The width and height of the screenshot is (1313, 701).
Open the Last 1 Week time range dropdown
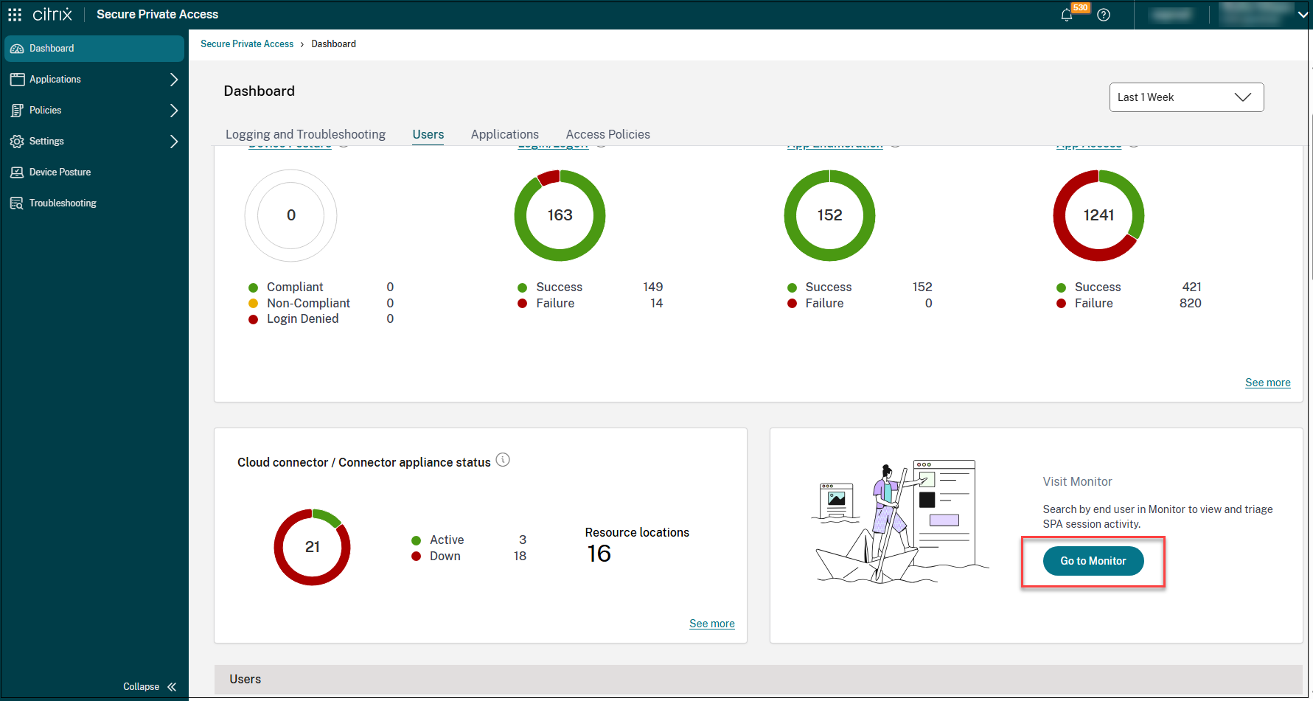(x=1186, y=97)
